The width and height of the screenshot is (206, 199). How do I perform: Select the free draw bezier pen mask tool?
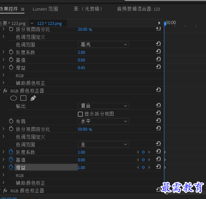click(33, 98)
